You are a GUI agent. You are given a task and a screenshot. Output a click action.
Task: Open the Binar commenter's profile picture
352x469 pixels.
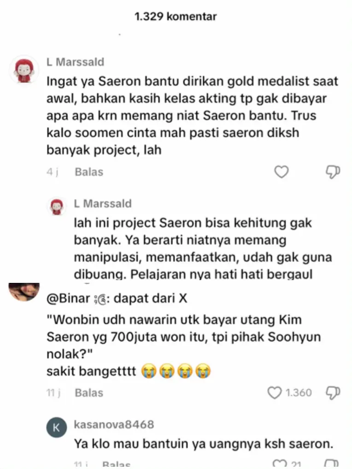coord(23,291)
